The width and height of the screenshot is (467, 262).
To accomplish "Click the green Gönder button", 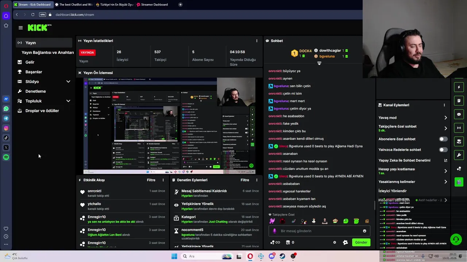I will tap(361, 242).
